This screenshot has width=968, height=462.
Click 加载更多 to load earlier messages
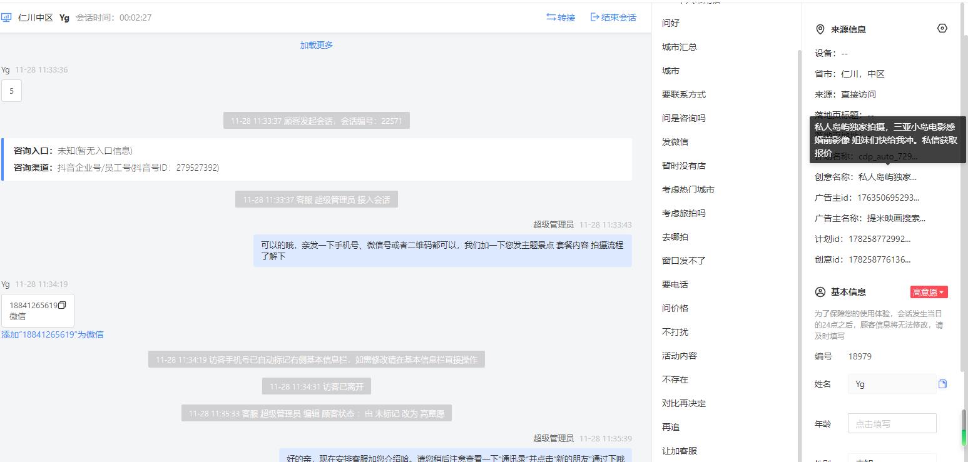pyautogui.click(x=317, y=45)
